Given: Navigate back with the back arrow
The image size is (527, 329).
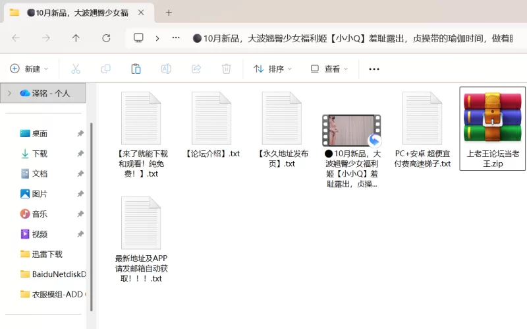Looking at the screenshot, I should pos(16,38).
